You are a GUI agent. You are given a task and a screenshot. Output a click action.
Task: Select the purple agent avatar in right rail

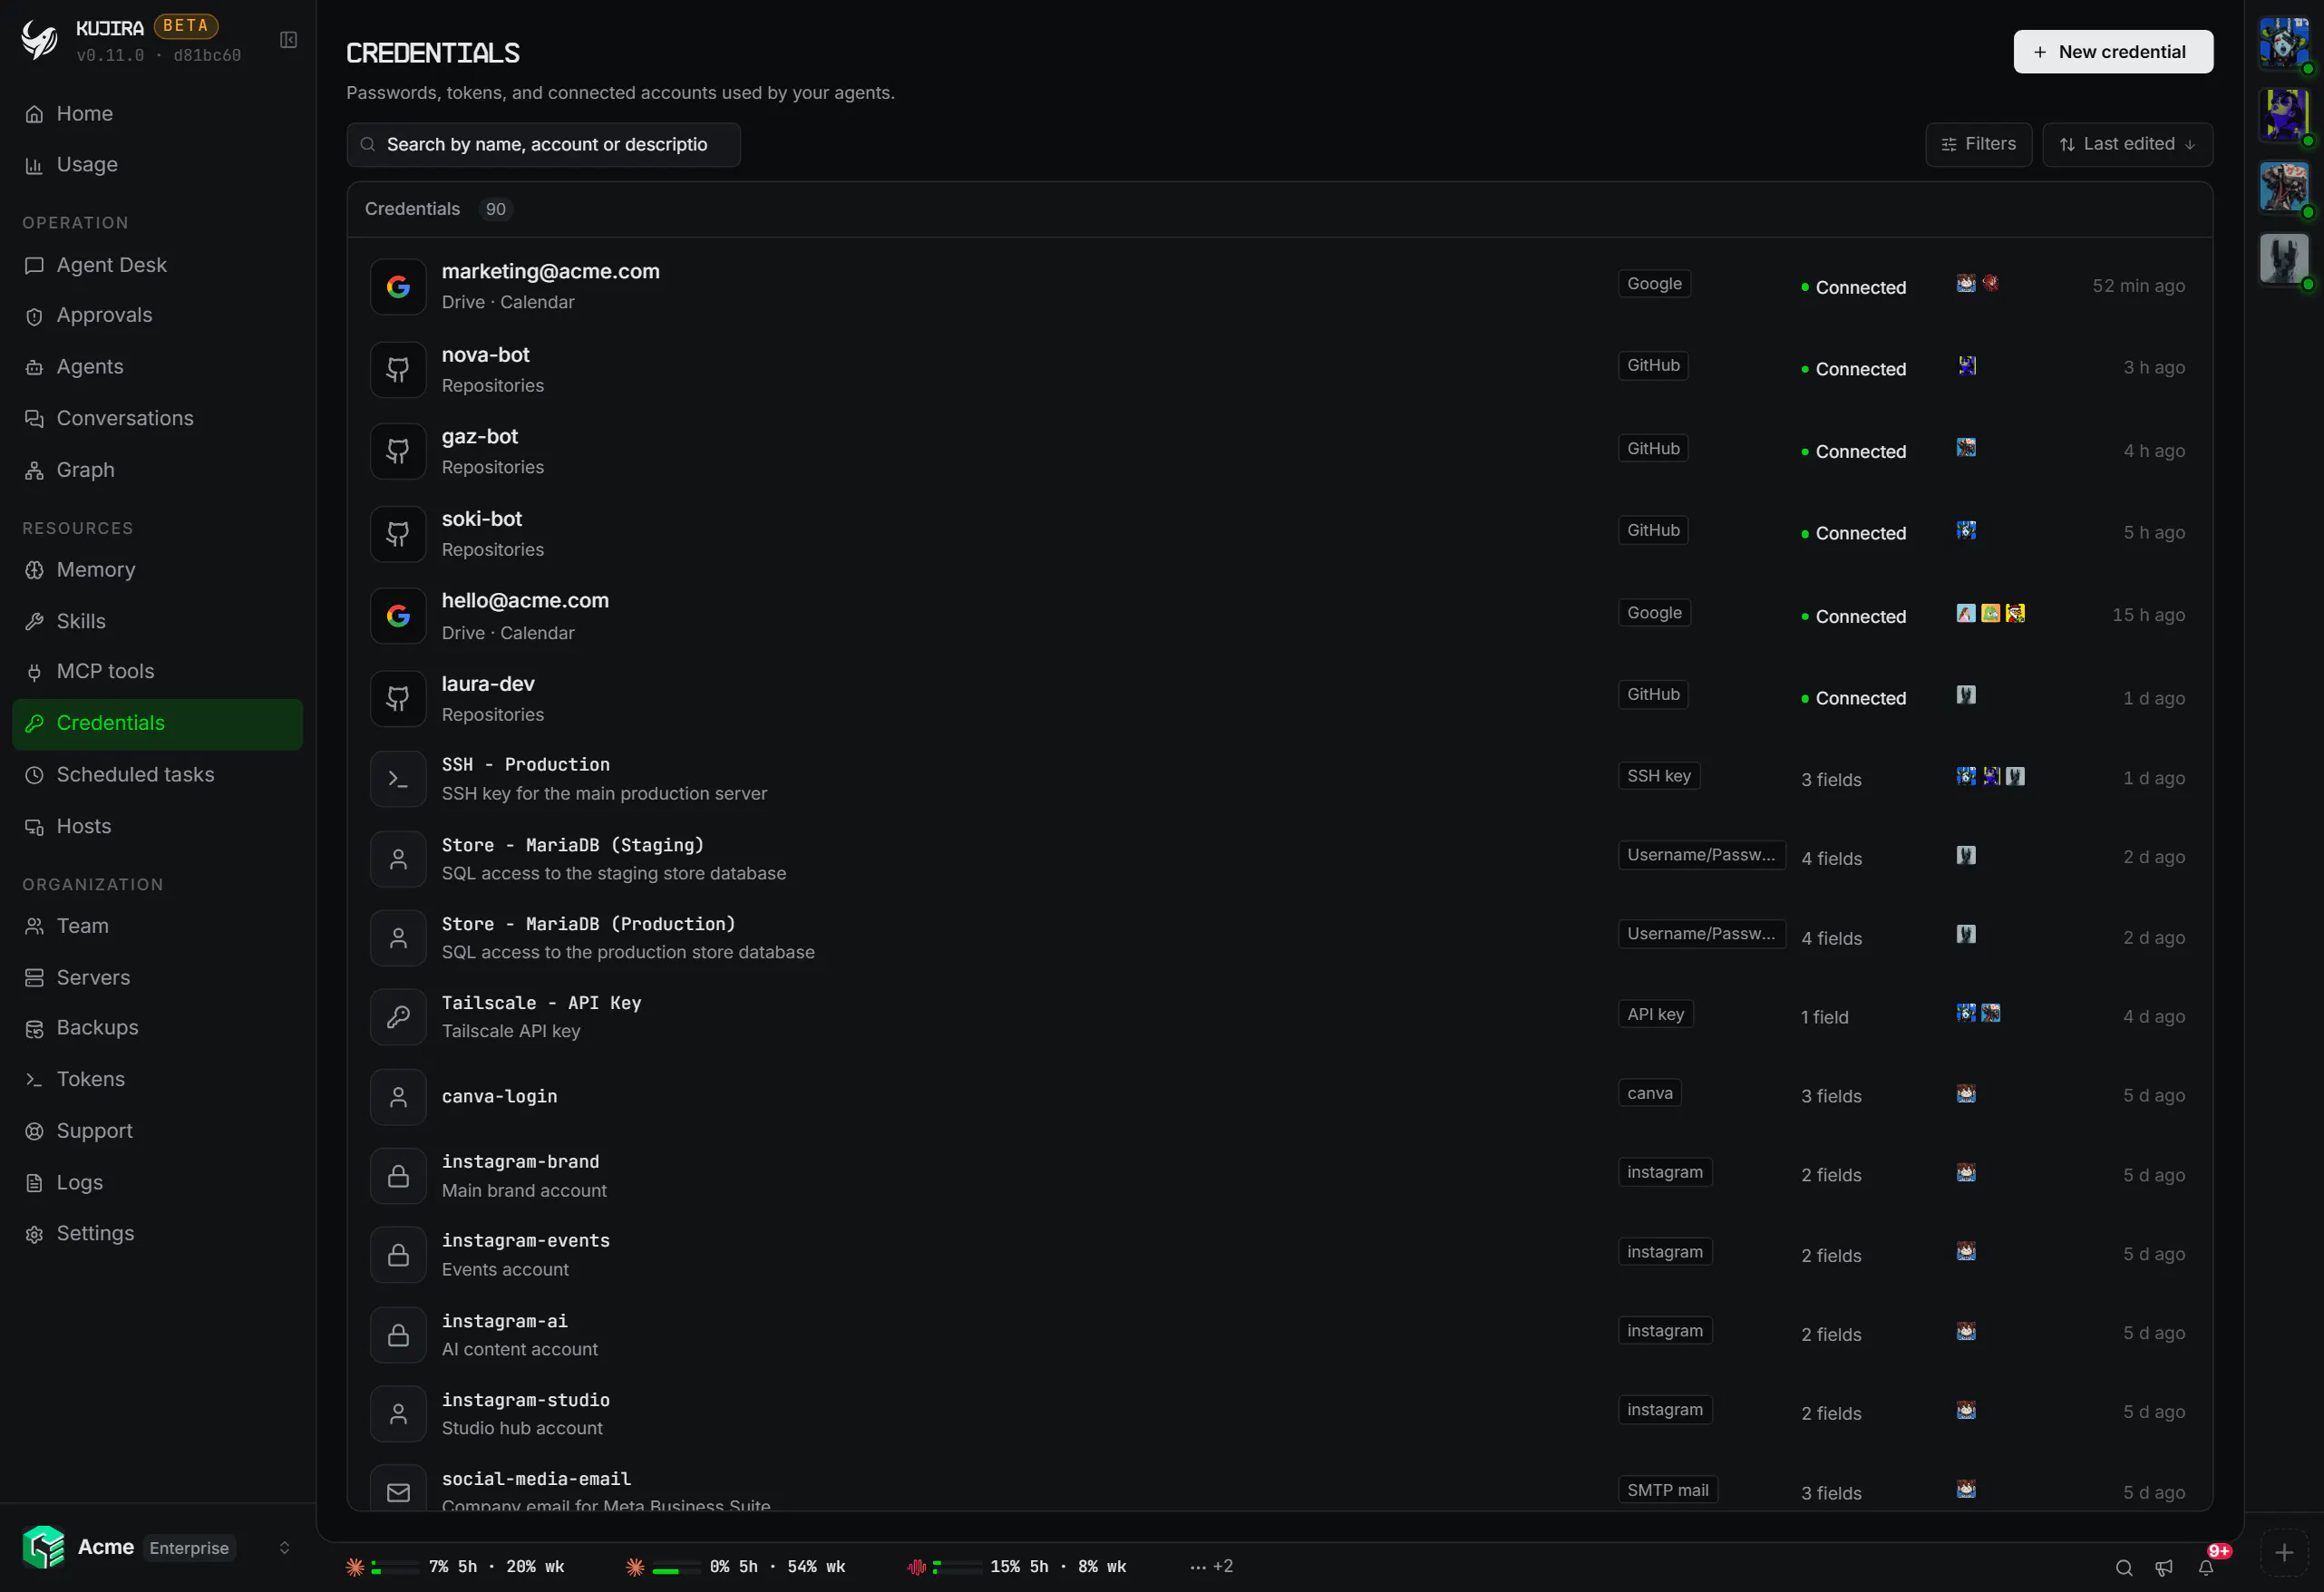[x=2284, y=114]
